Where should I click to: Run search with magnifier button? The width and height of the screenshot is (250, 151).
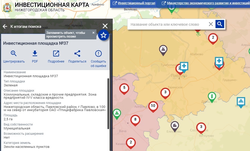220,24
